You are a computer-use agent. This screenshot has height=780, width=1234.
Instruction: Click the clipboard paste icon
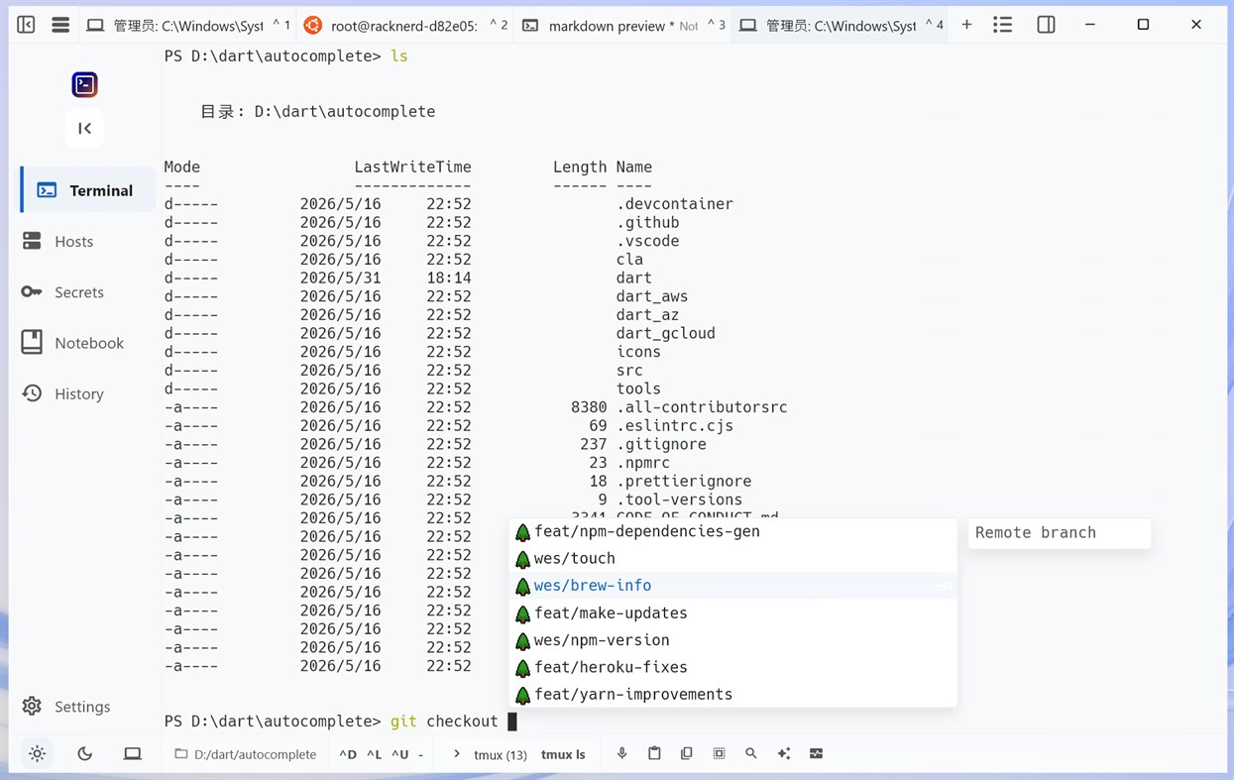[654, 753]
